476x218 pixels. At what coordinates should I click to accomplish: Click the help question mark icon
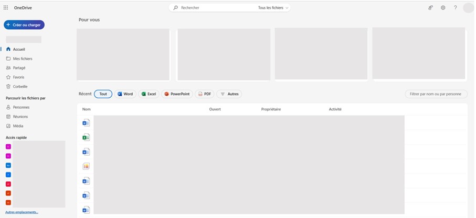coord(455,8)
